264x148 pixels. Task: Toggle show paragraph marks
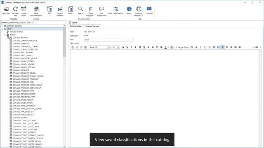pos(240,47)
